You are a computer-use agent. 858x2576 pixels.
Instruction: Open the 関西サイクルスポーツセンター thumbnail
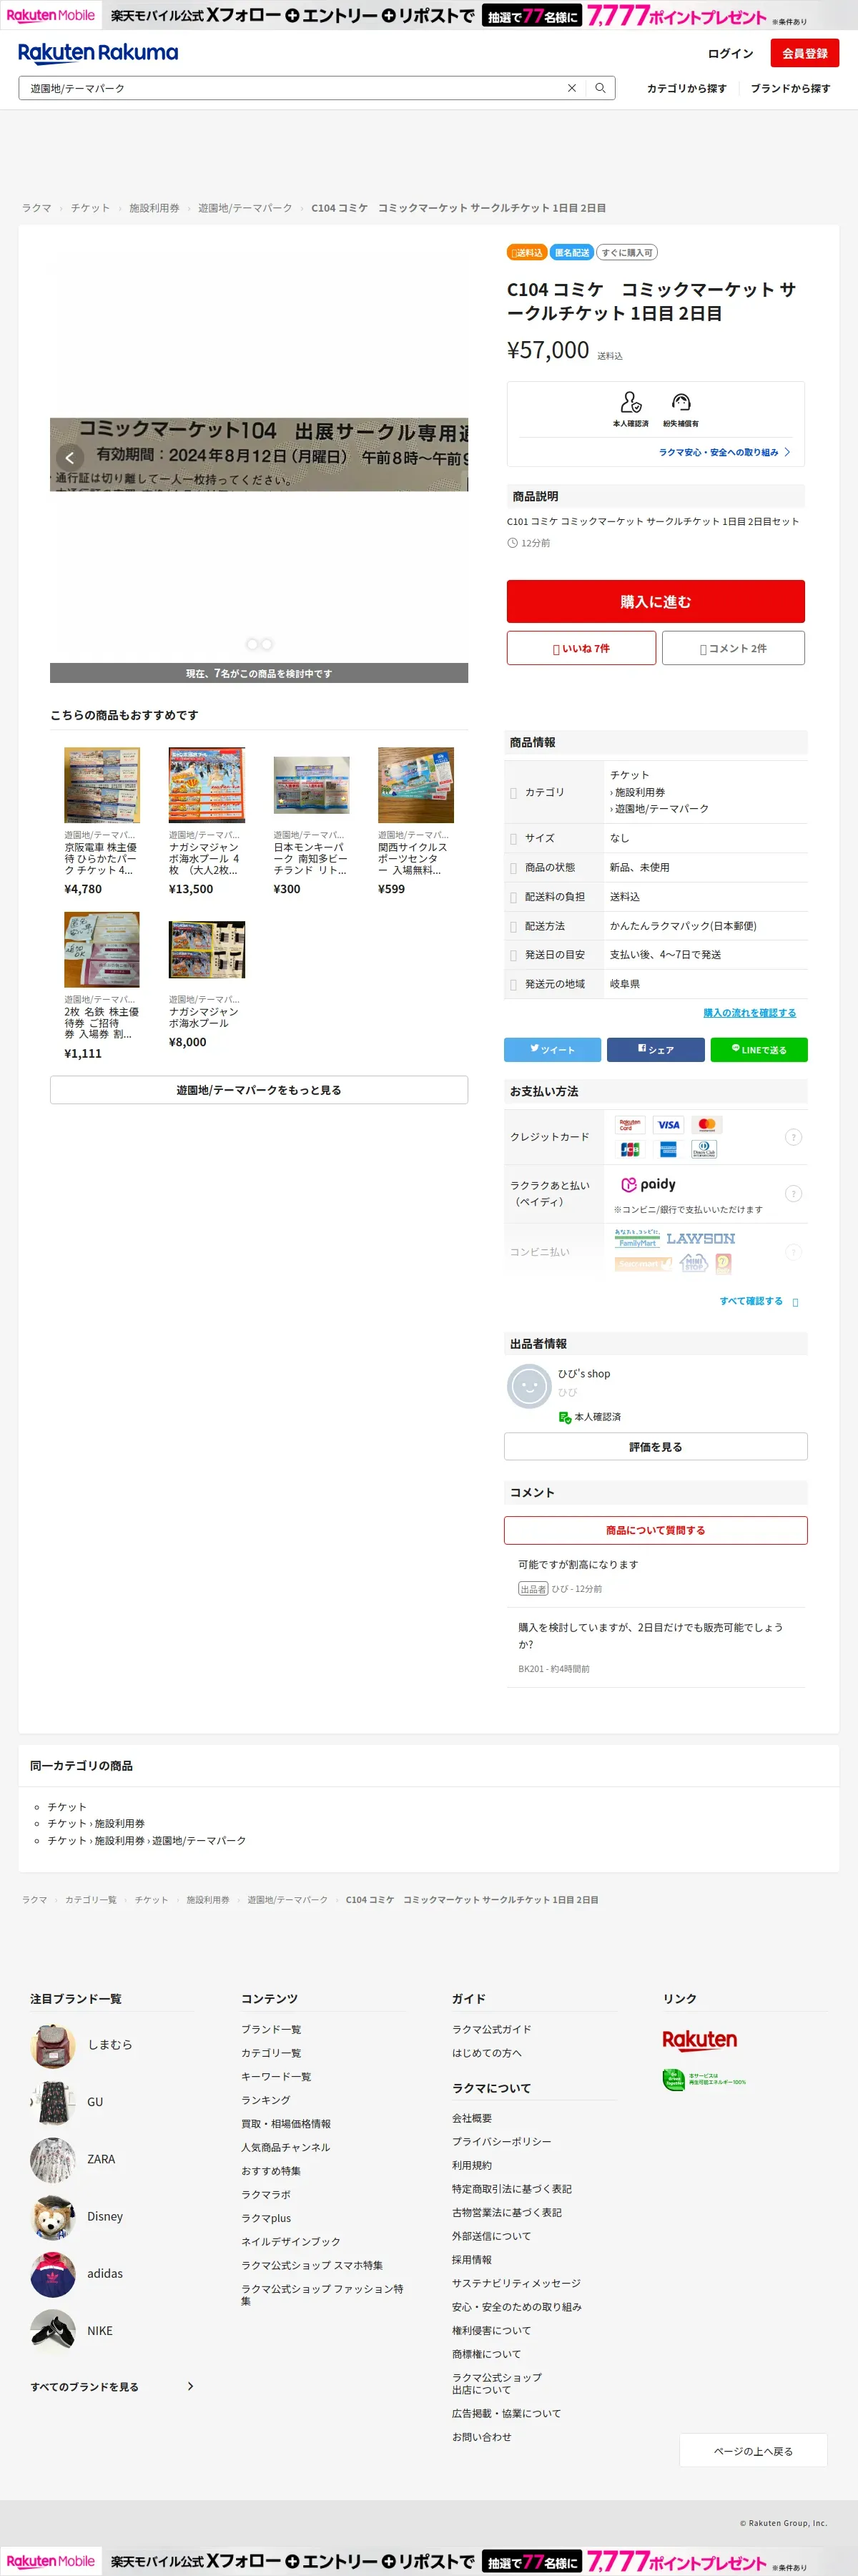pyautogui.click(x=416, y=785)
